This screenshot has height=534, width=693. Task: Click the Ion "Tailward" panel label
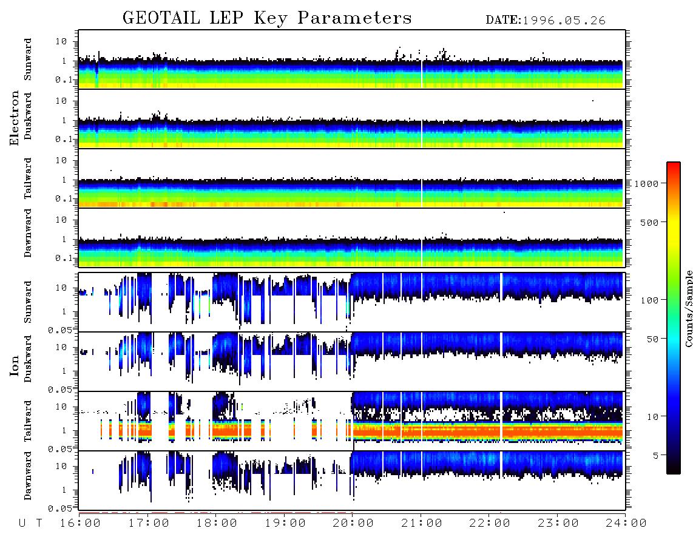coord(28,421)
